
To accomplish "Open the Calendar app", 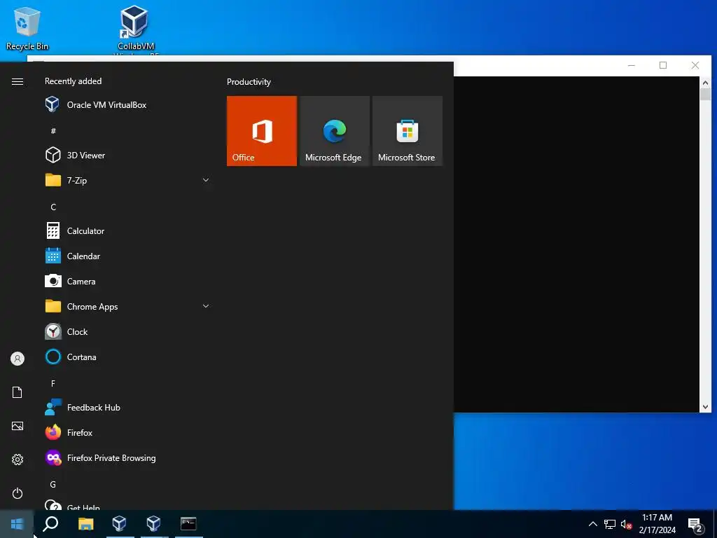I will click(x=128, y=256).
